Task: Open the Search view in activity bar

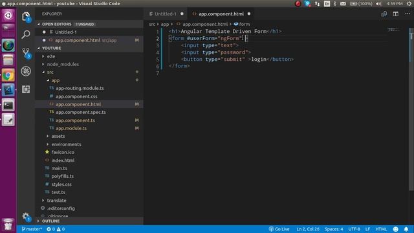Action: [x=26, y=34]
